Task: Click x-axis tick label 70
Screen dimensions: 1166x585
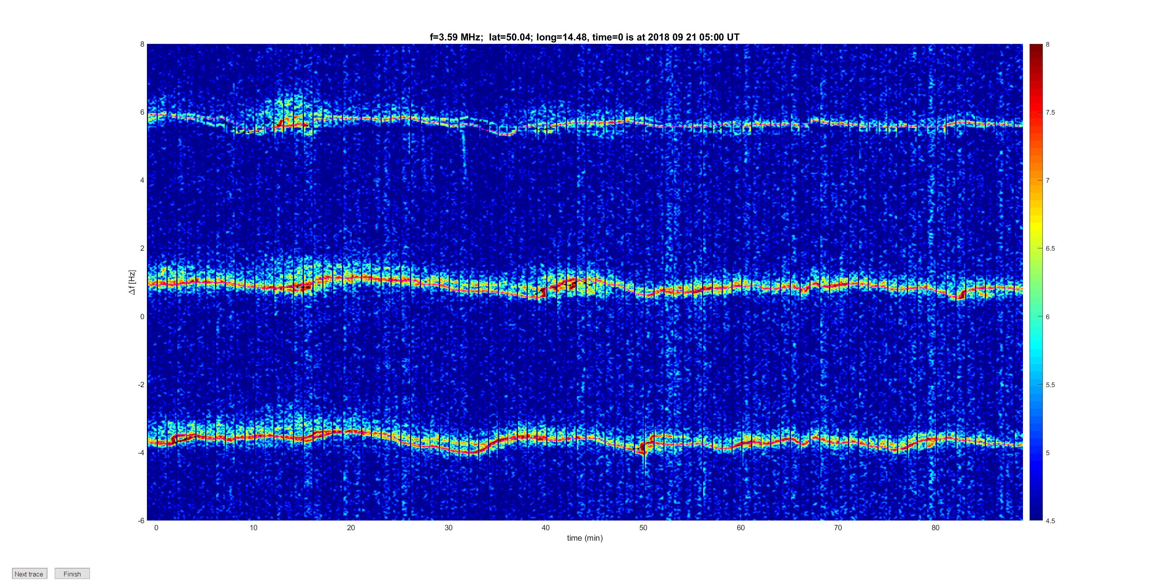Action: tap(838, 527)
